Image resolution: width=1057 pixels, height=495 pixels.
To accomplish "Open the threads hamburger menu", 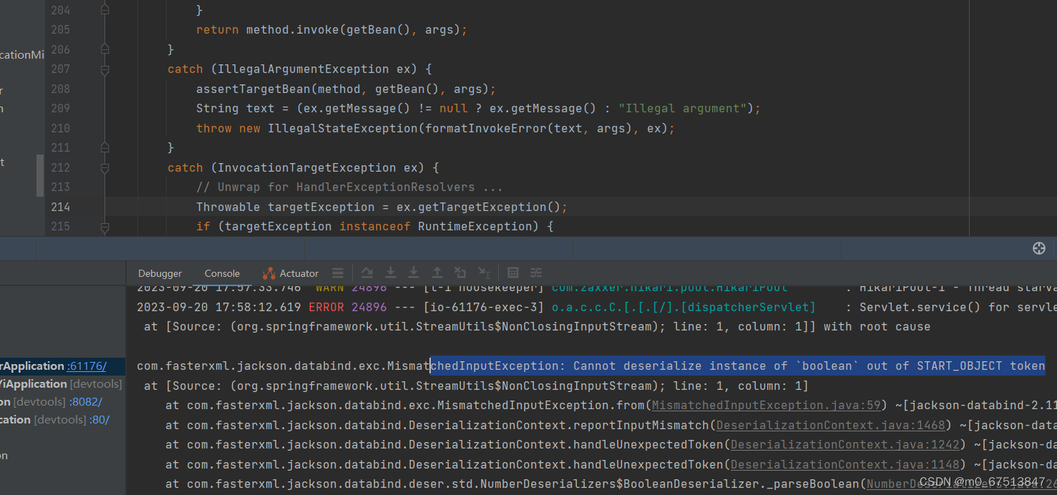I will (337, 273).
